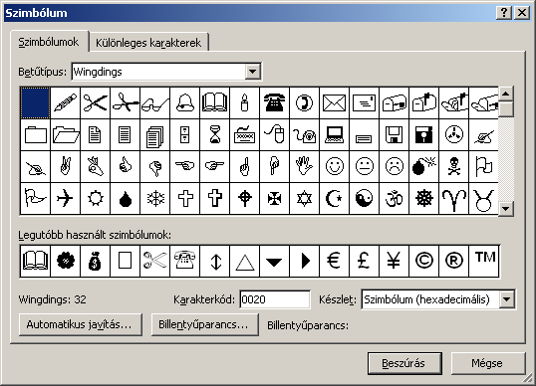Select the ship wheel symbol

424,198
